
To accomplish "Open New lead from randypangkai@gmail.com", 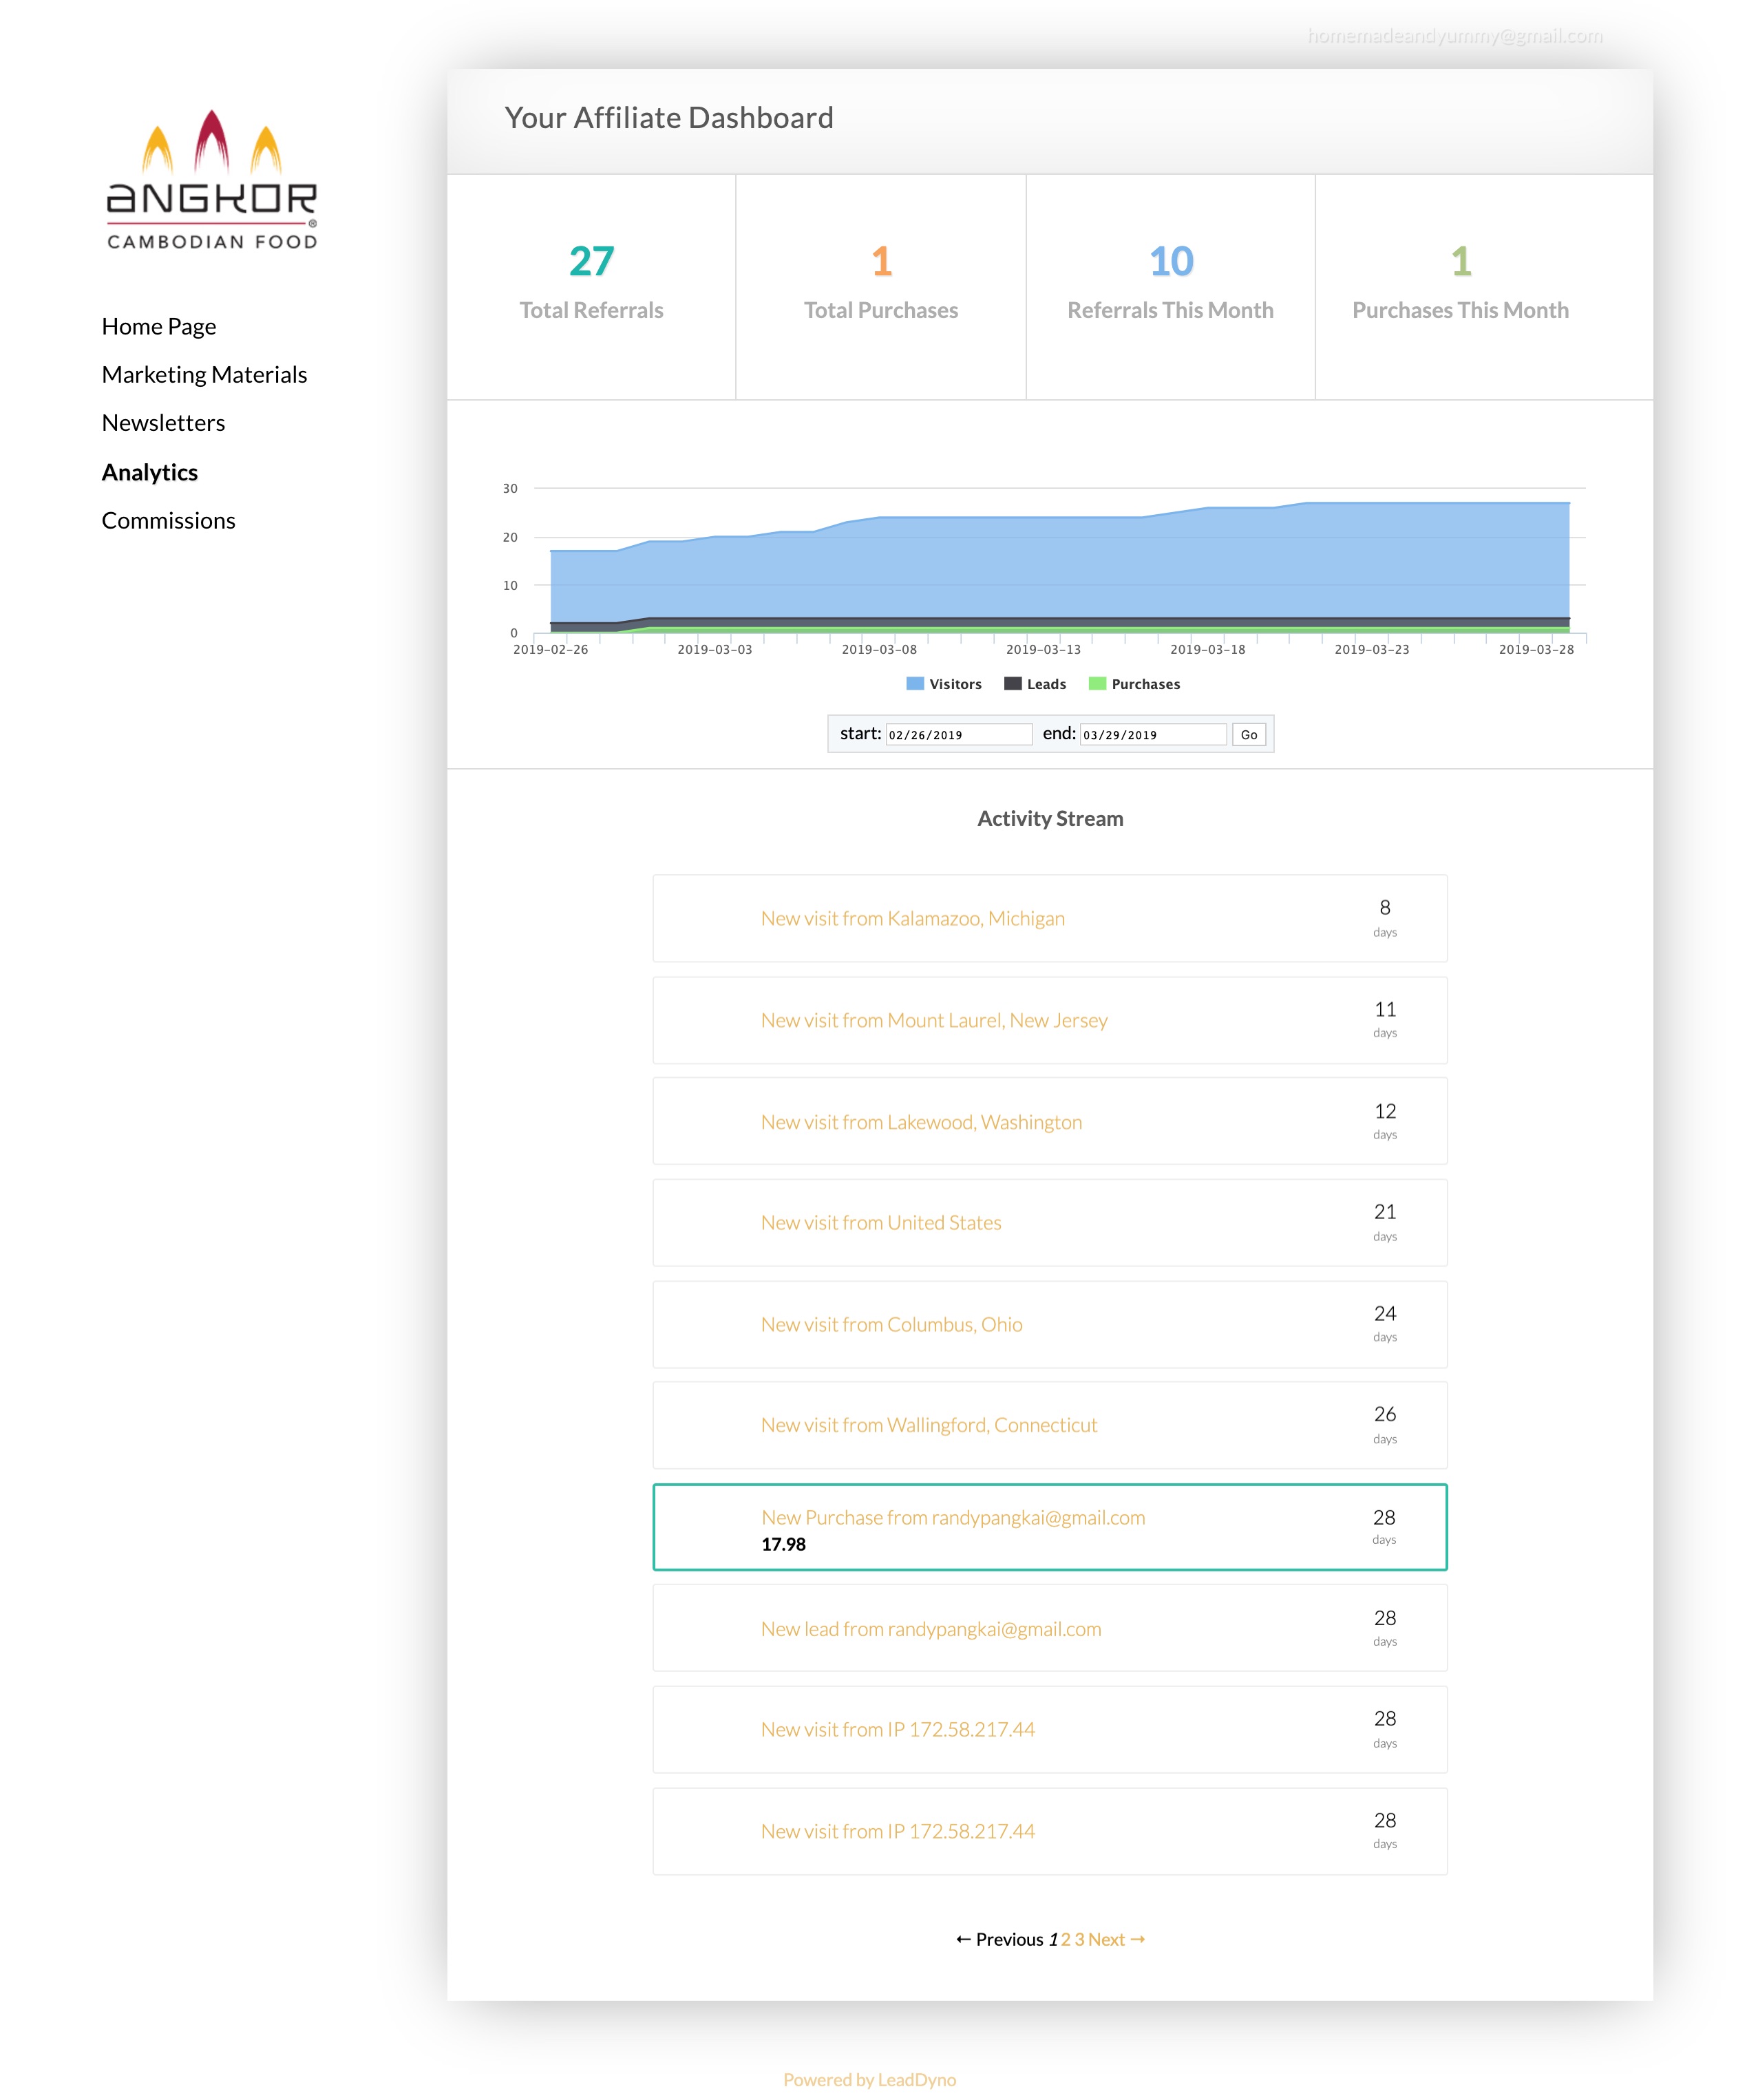I will click(x=930, y=1629).
